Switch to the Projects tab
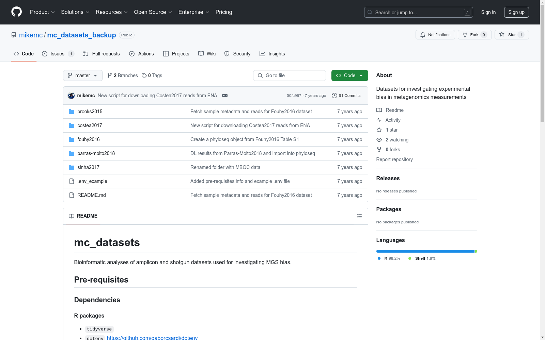 (176, 54)
